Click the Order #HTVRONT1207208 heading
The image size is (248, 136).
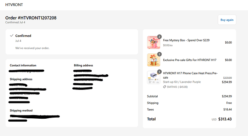[x=31, y=18]
